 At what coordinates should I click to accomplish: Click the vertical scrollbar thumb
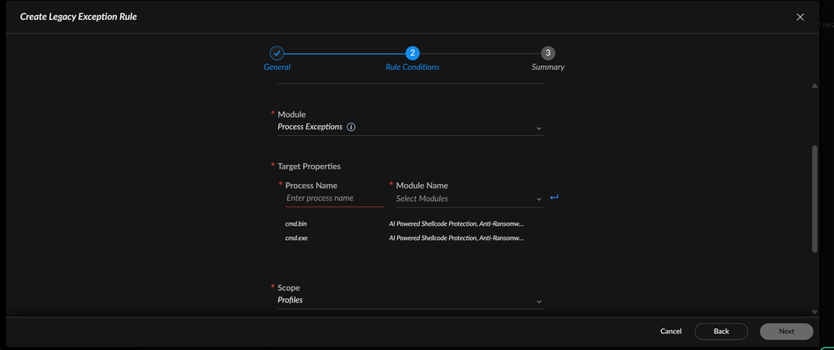tap(815, 198)
